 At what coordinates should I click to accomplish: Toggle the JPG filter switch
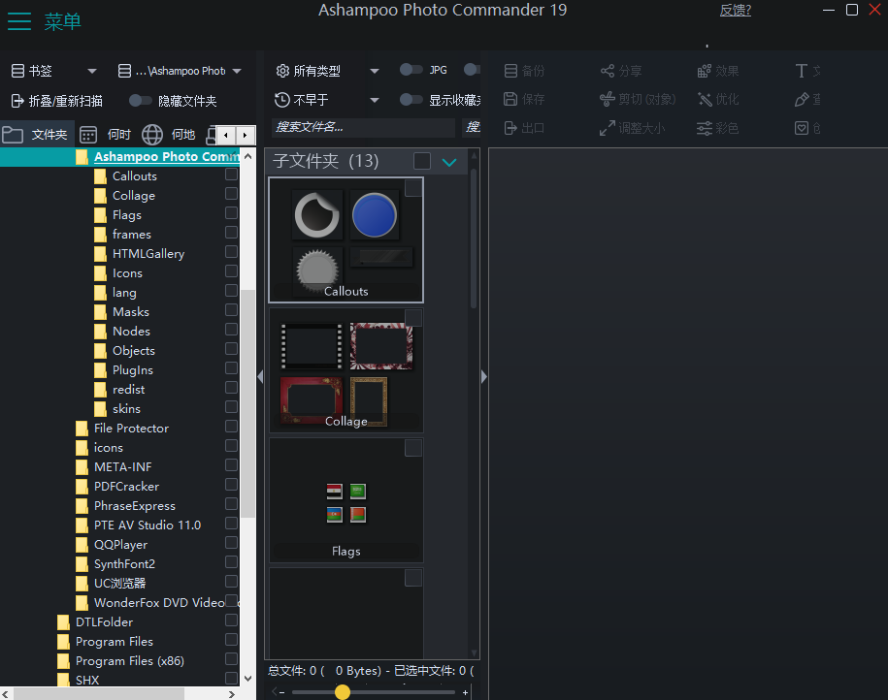click(411, 70)
